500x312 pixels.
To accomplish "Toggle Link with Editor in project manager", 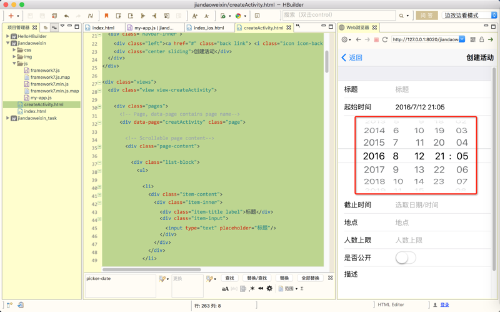I will tap(54, 28).
